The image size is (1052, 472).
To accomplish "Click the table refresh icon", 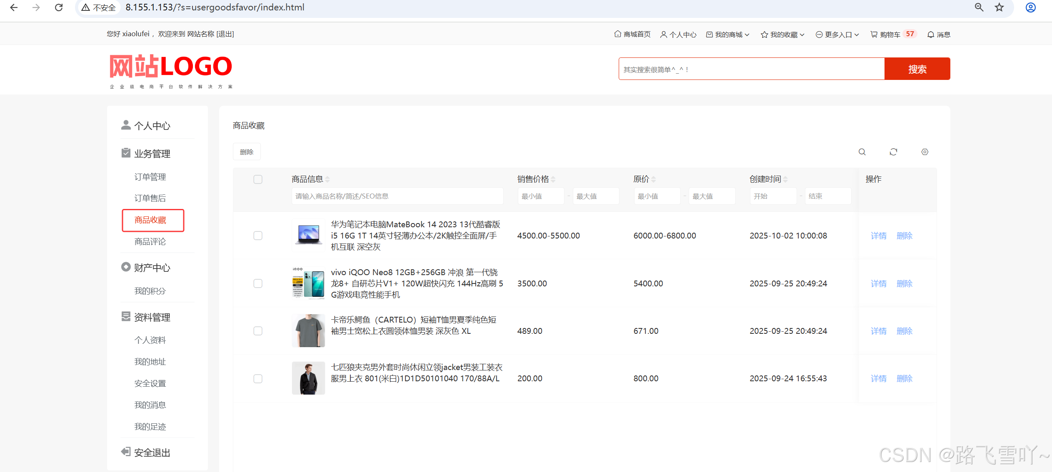I will 893,152.
